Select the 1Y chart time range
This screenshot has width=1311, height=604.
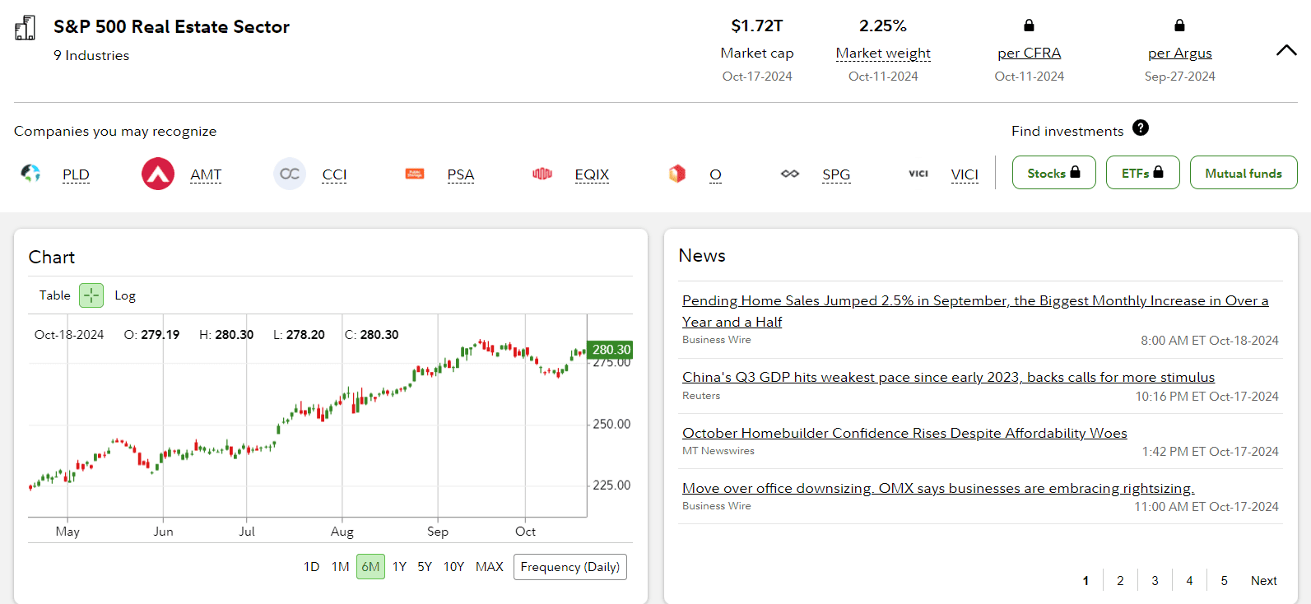coord(399,567)
